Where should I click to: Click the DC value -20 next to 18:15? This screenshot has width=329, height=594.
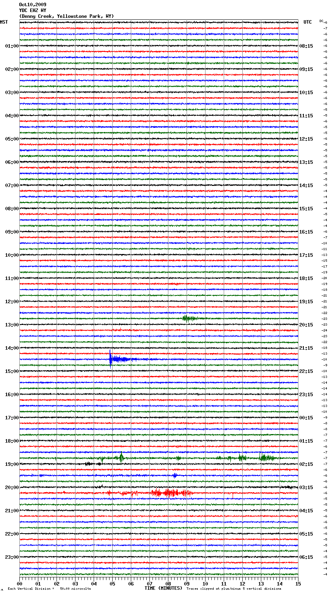coord(325,278)
